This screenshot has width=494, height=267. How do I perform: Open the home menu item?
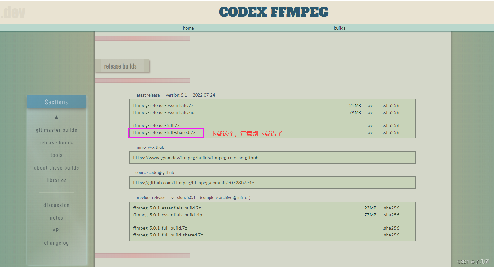point(188,28)
